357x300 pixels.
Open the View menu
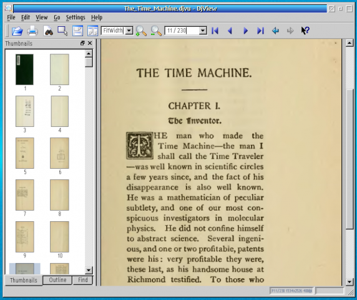tap(42, 17)
